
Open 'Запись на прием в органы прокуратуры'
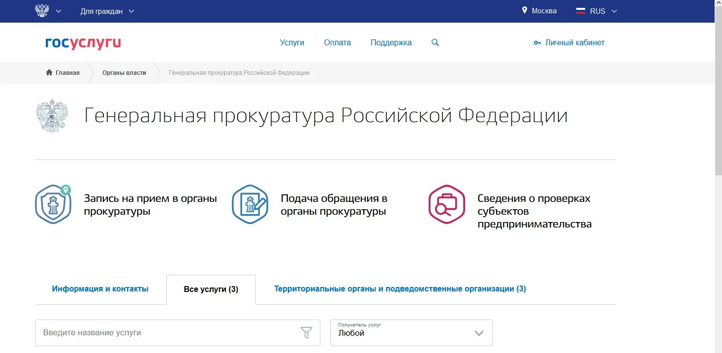coord(150,205)
